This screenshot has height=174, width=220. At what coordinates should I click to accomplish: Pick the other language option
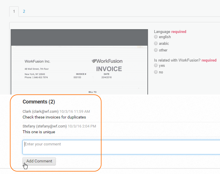click(x=156, y=50)
